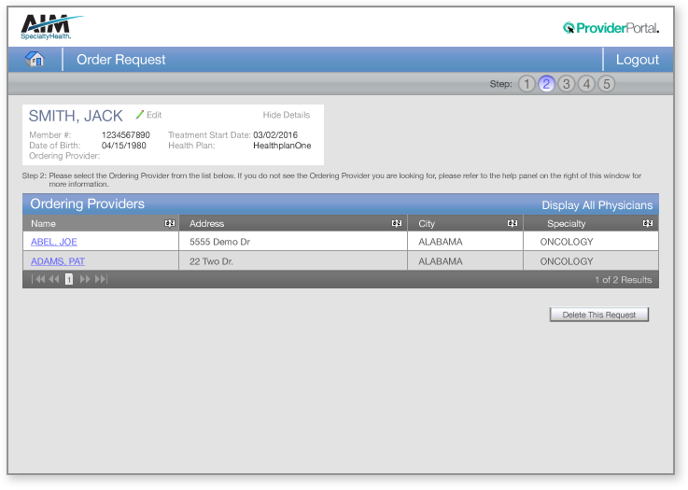Click ONCOLOGY in ABEL, JOE row
The width and height of the screenshot is (688, 490).
click(567, 242)
